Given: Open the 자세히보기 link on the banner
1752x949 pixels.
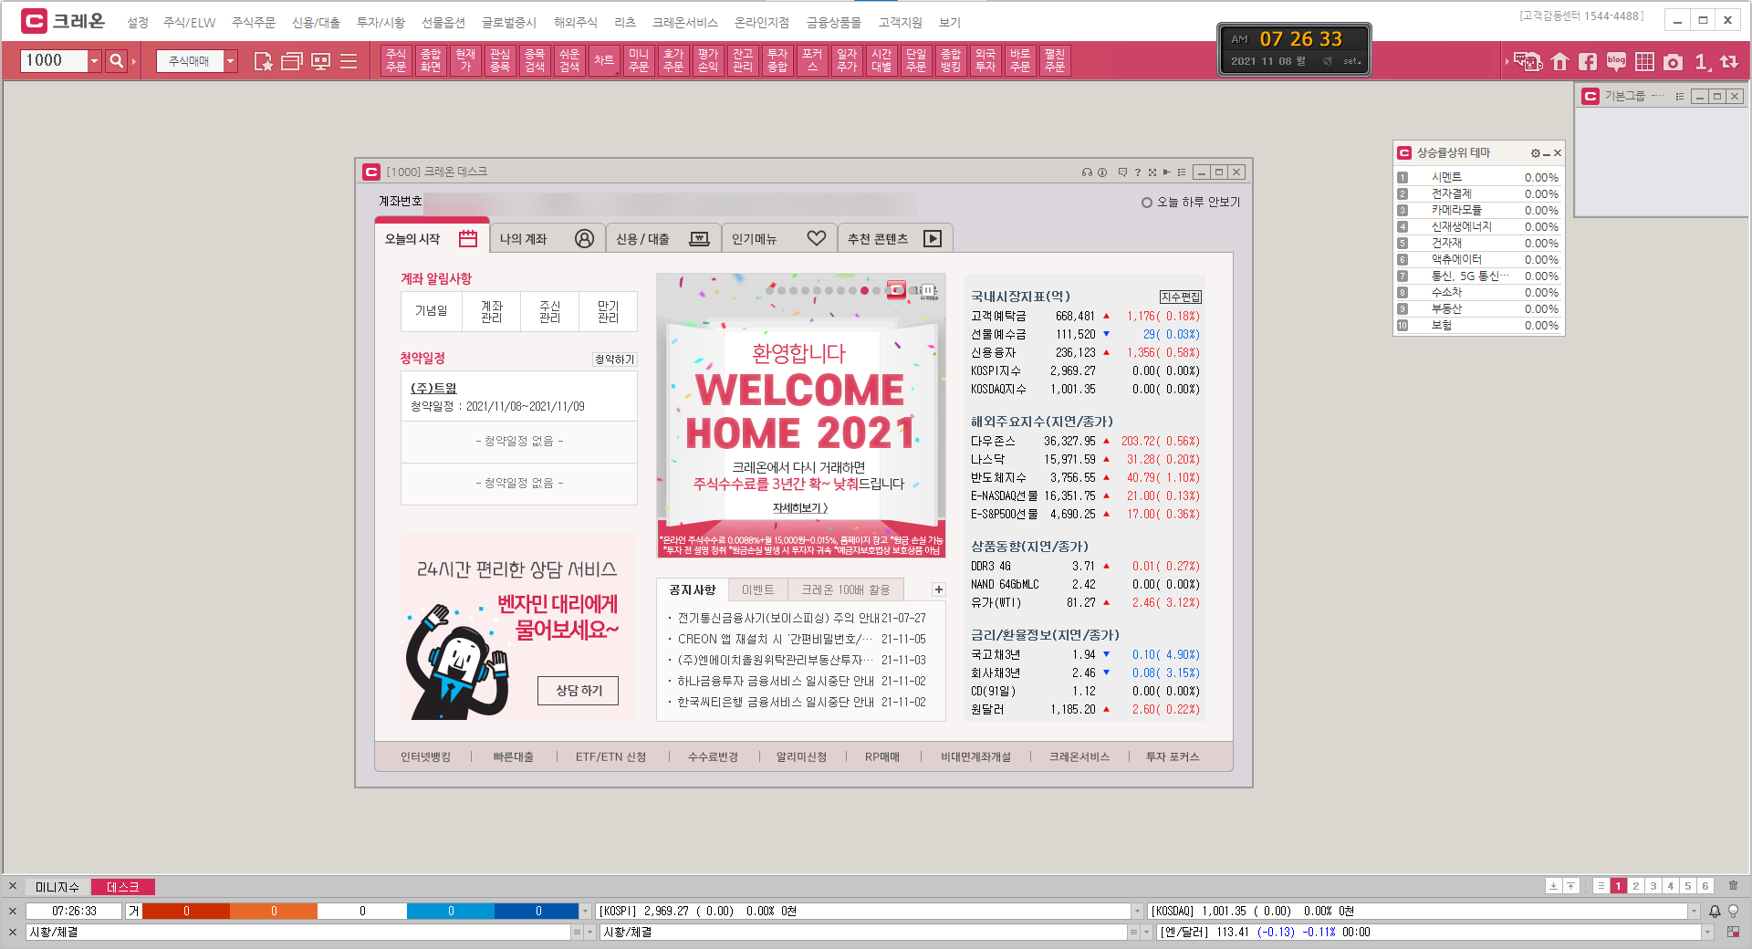Looking at the screenshot, I should pos(800,507).
